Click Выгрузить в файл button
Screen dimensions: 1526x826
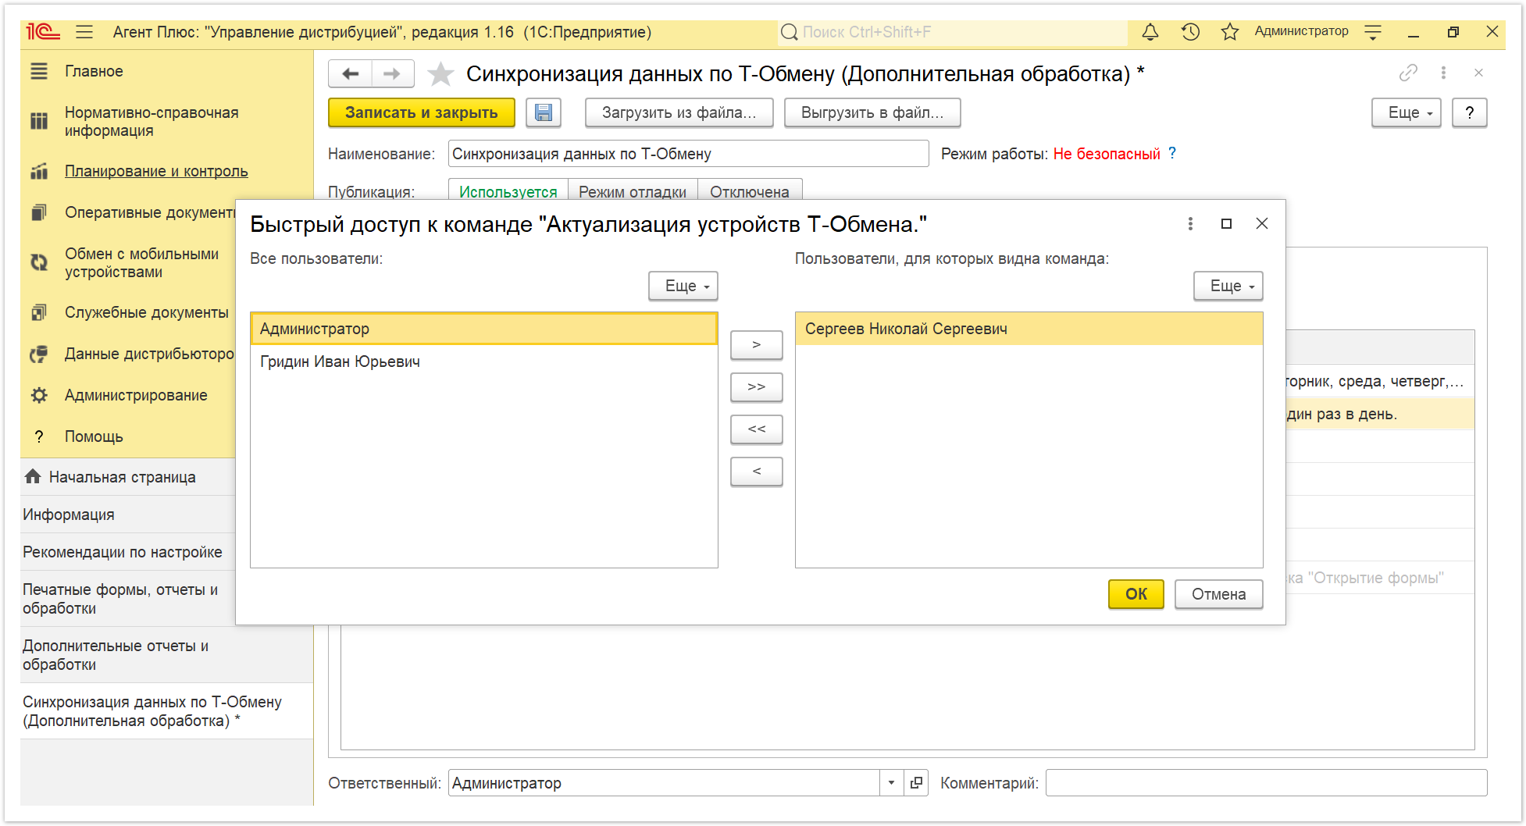click(872, 112)
